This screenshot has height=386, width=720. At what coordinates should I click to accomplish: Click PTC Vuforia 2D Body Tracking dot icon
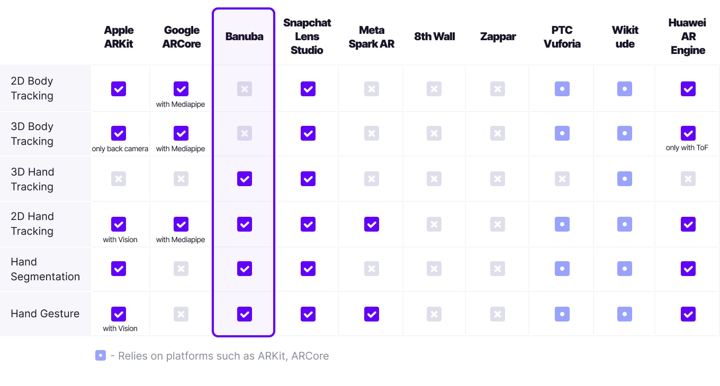tap(562, 89)
